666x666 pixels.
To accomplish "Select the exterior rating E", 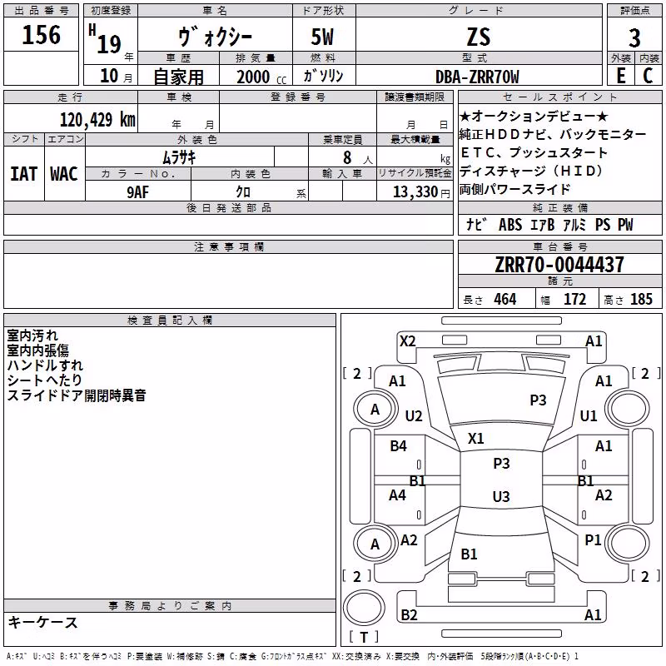I will pyautogui.click(x=621, y=76).
